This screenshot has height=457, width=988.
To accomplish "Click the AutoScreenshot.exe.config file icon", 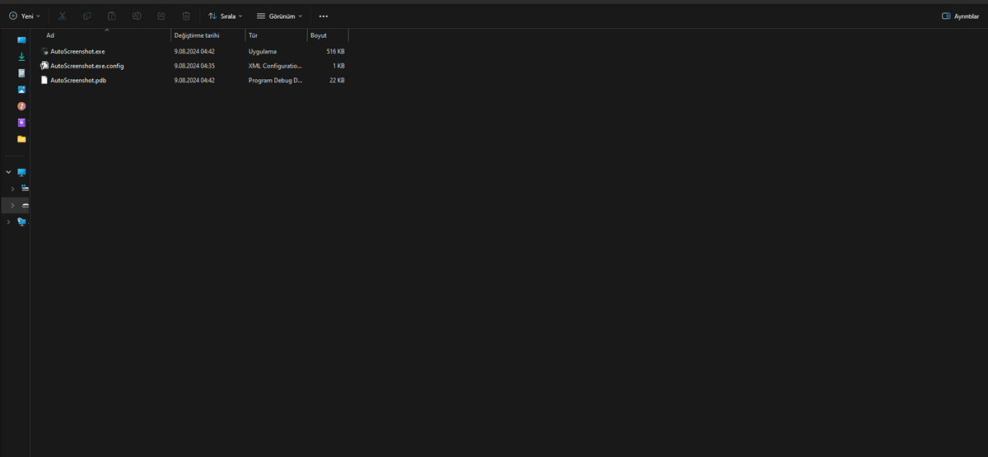I will point(44,65).
